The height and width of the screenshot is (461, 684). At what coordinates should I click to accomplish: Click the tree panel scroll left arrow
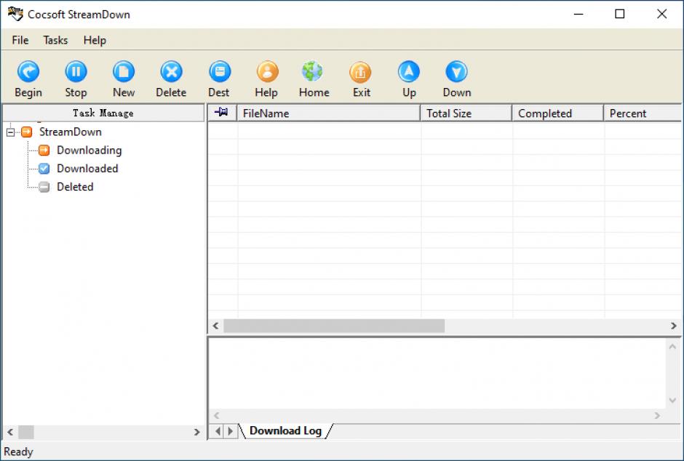pyautogui.click(x=10, y=432)
